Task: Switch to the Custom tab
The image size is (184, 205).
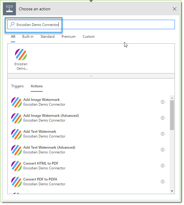Action: [x=88, y=37]
